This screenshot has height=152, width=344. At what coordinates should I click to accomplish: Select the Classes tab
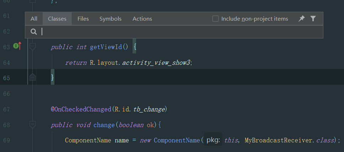57,19
